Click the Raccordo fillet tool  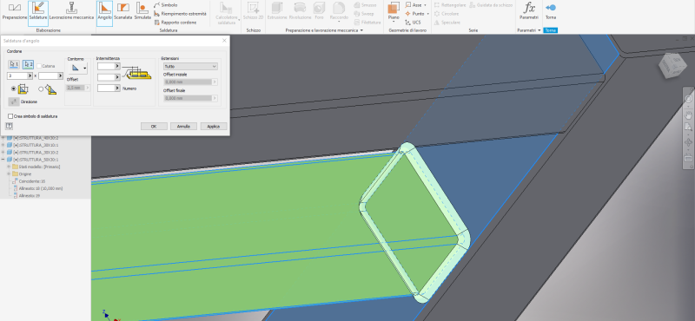(x=339, y=12)
